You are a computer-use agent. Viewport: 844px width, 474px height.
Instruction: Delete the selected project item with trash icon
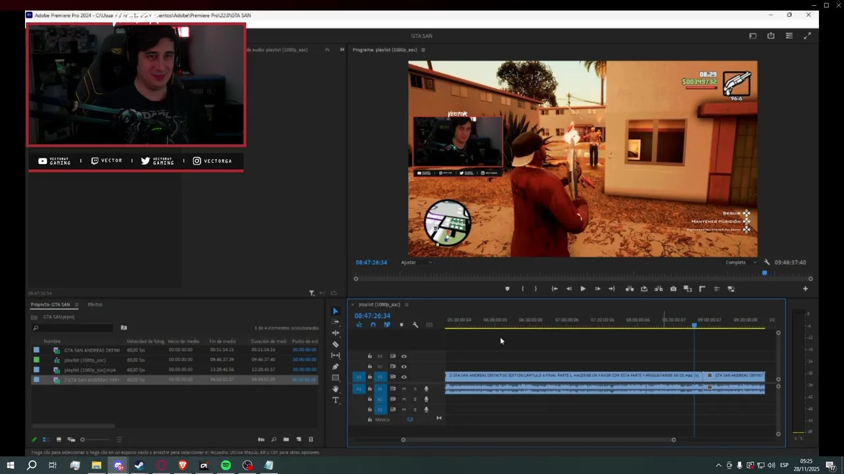pyautogui.click(x=311, y=440)
